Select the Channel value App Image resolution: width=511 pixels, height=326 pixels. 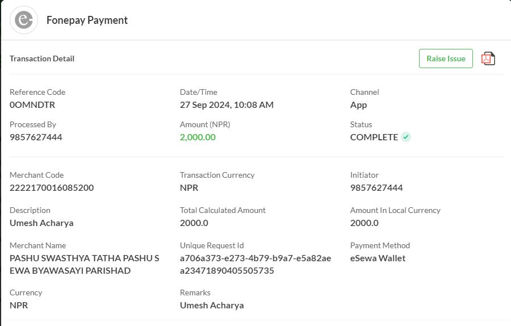click(358, 105)
